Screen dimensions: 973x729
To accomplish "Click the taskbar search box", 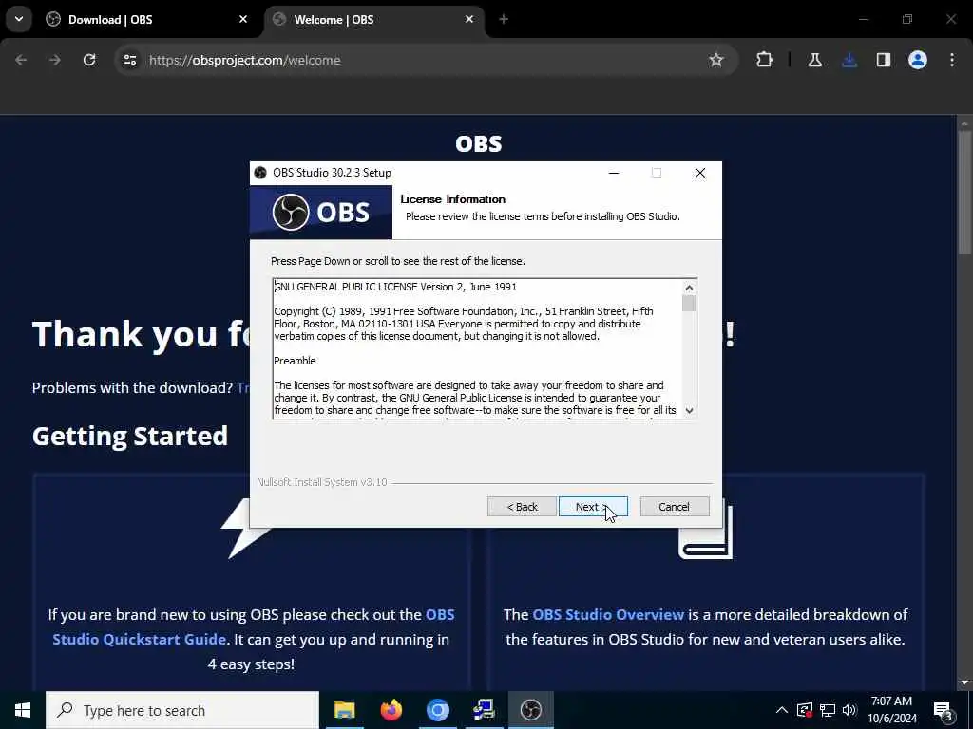I will pyautogui.click(x=182, y=710).
